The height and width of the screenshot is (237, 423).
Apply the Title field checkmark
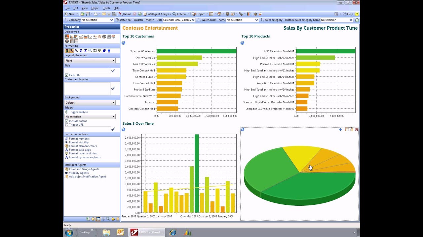[x=113, y=70]
